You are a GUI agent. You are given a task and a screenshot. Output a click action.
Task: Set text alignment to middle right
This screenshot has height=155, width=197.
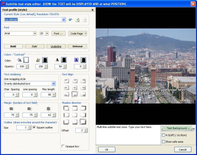(83, 88)
